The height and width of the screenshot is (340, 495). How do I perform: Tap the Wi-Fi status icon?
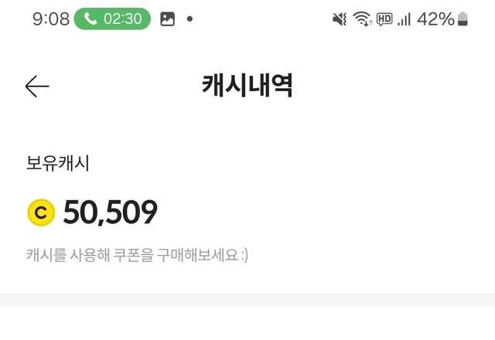point(363,19)
